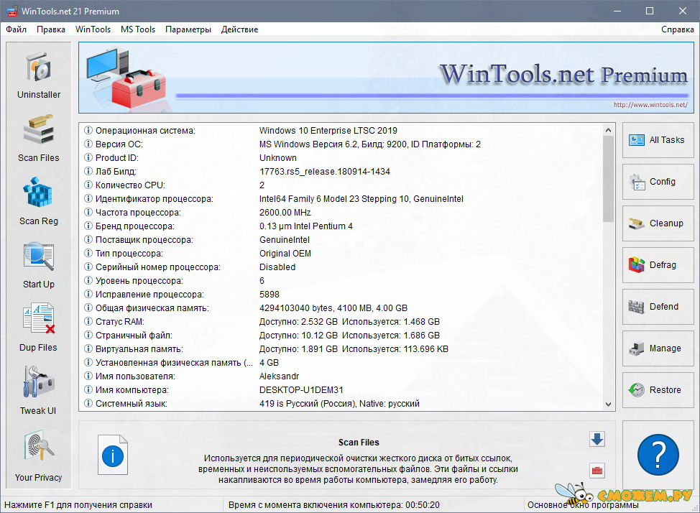Click the Restore button
Screen dimensions: 700x513
(658, 389)
